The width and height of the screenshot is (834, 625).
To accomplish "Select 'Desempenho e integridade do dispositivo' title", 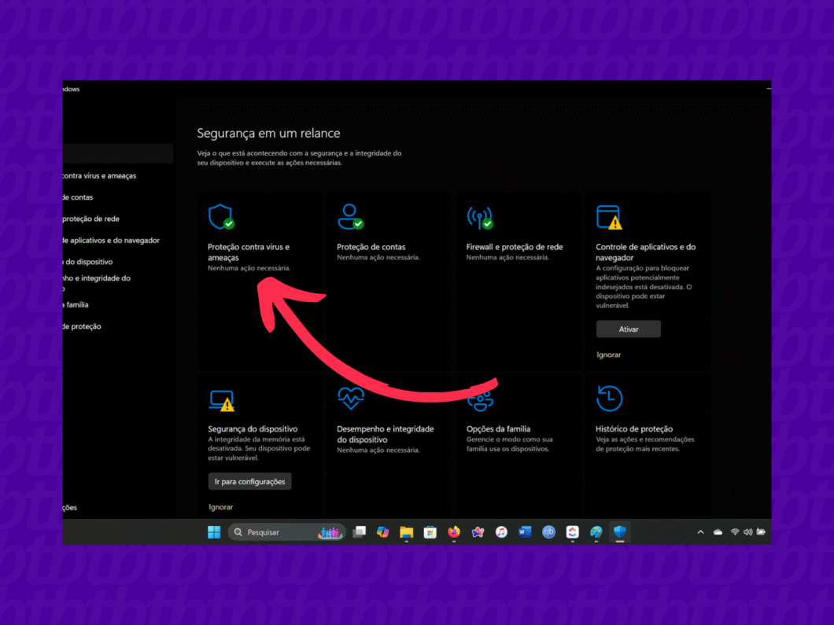I will coord(385,434).
